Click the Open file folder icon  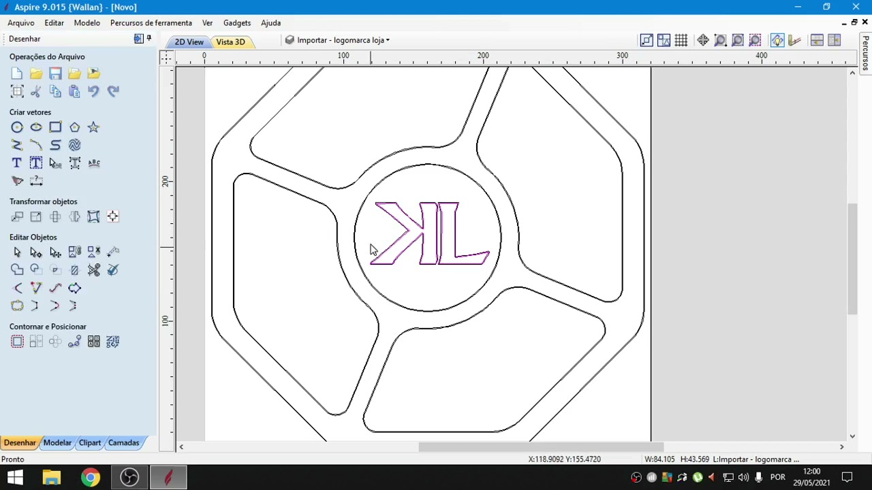tap(36, 73)
